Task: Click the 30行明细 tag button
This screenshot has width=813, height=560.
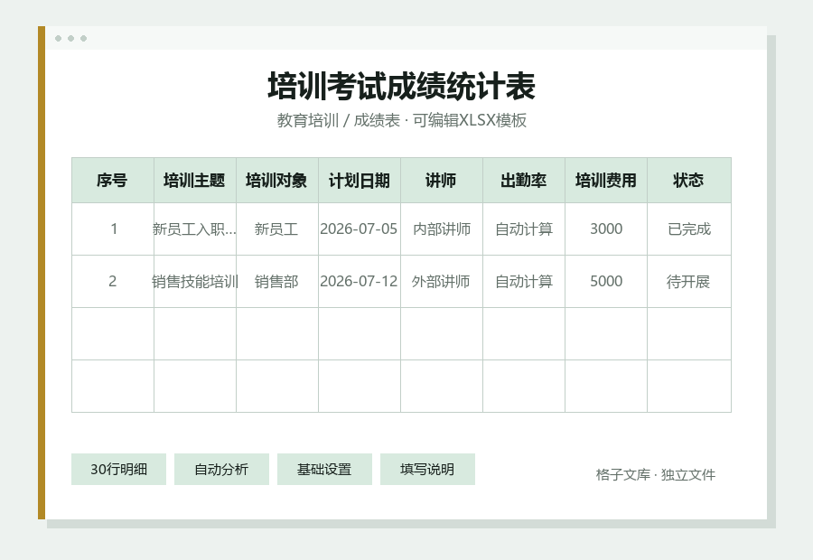Action: [118, 470]
